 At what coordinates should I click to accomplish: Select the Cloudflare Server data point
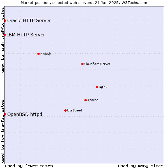(82, 64)
